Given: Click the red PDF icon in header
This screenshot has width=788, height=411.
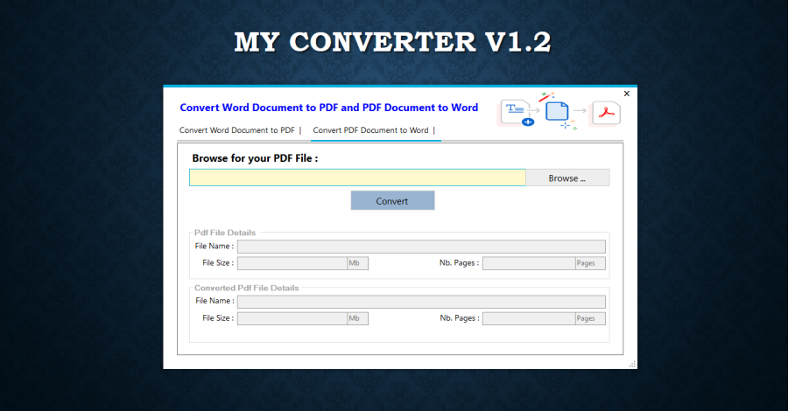Looking at the screenshot, I should [606, 113].
